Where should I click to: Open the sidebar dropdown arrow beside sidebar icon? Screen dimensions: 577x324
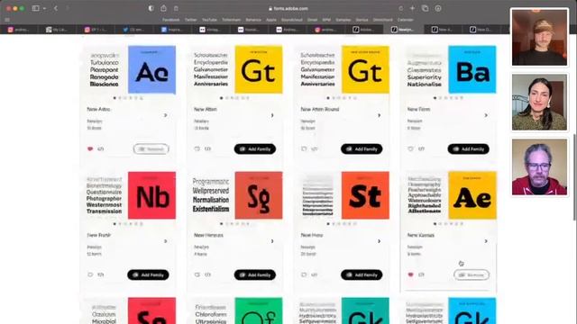tap(44, 8)
